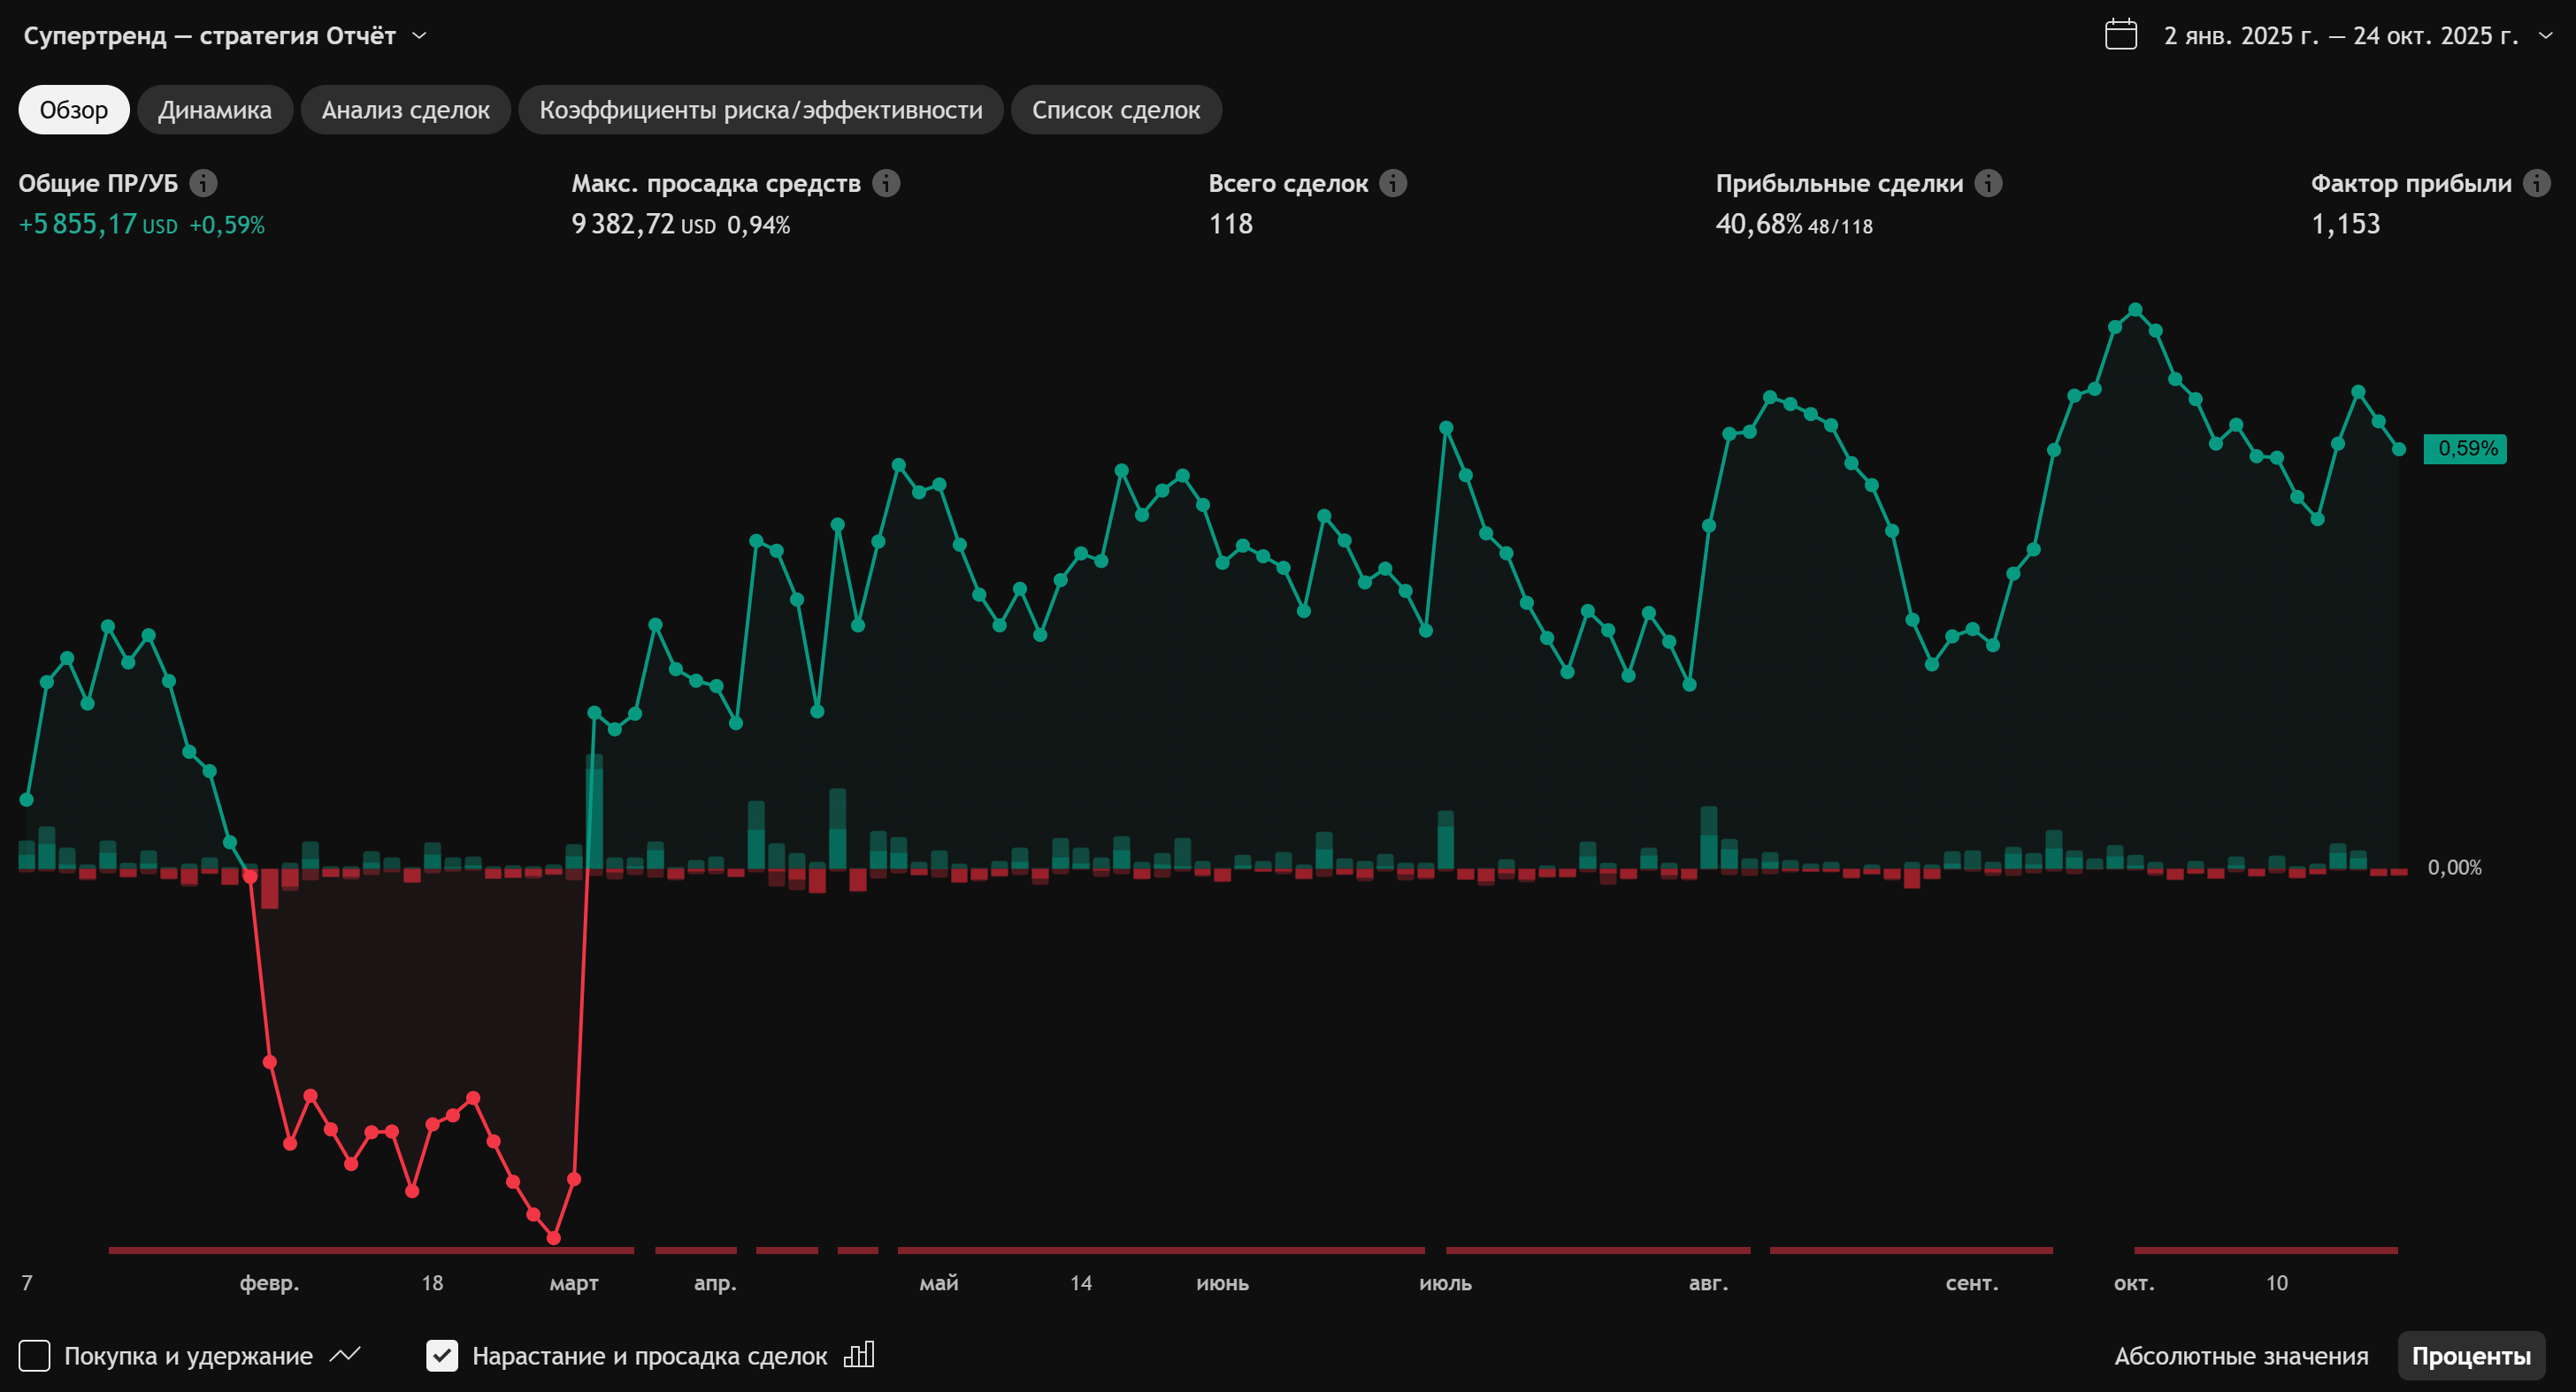Open Коэффициенты риска/эффективности tab

pyautogui.click(x=760, y=110)
